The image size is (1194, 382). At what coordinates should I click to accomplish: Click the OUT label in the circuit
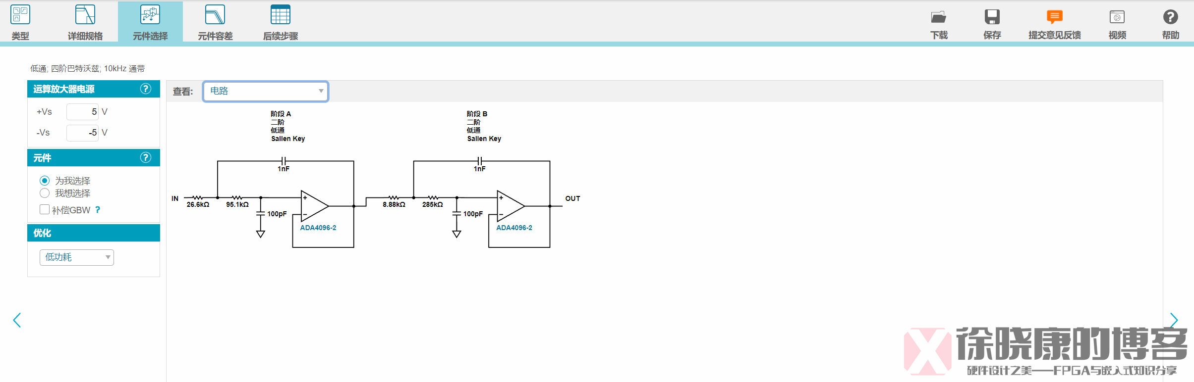pyautogui.click(x=573, y=198)
